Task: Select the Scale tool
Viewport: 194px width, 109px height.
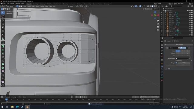Action: [x=3, y=28]
